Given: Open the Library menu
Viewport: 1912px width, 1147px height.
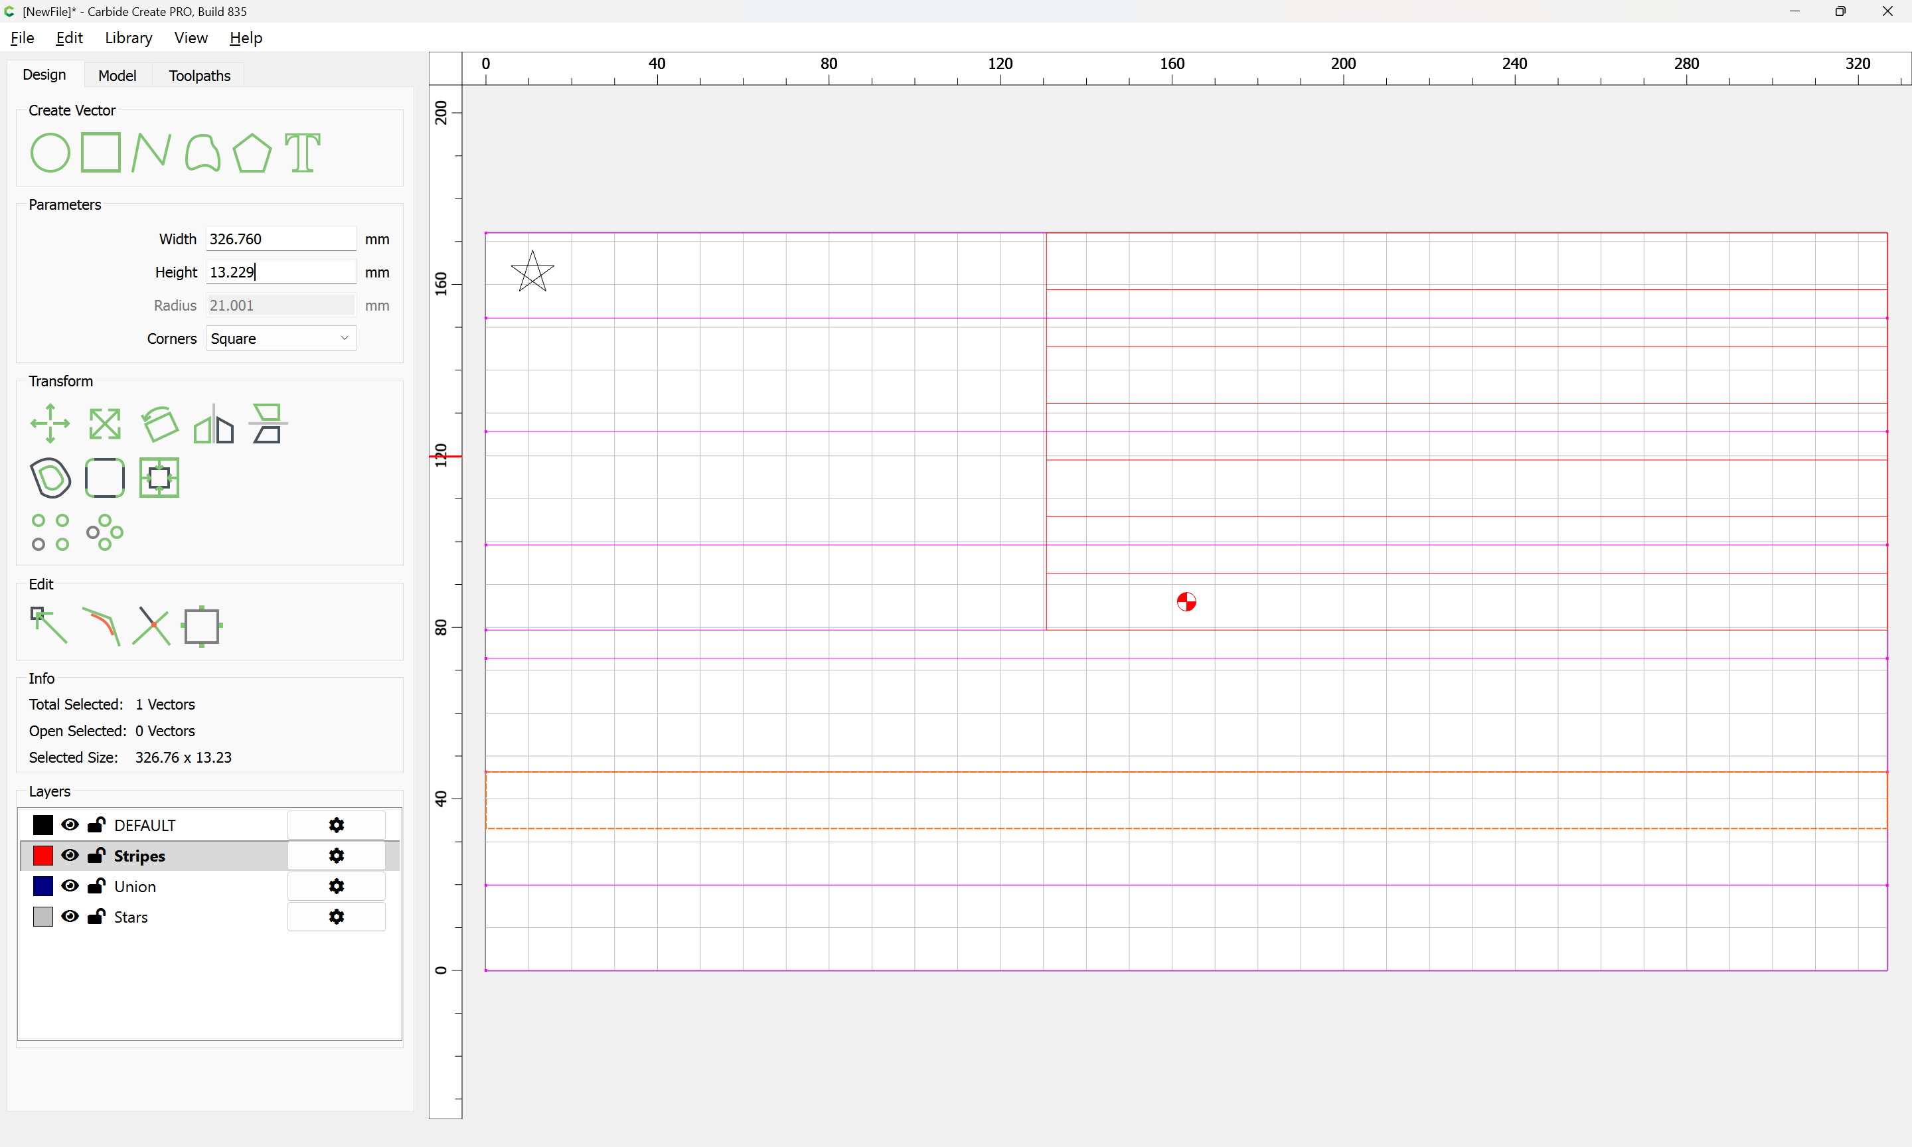Looking at the screenshot, I should [128, 38].
